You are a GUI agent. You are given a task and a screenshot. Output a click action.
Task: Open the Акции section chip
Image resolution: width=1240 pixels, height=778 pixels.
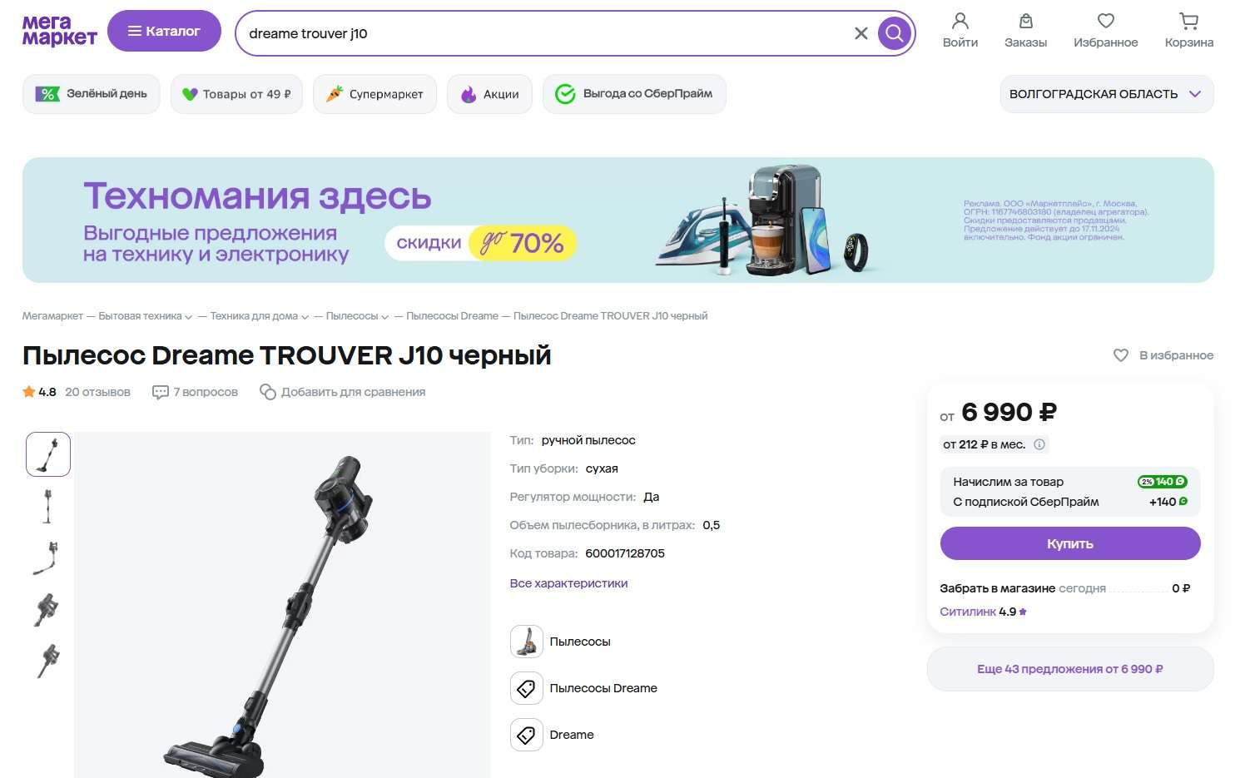pos(489,94)
